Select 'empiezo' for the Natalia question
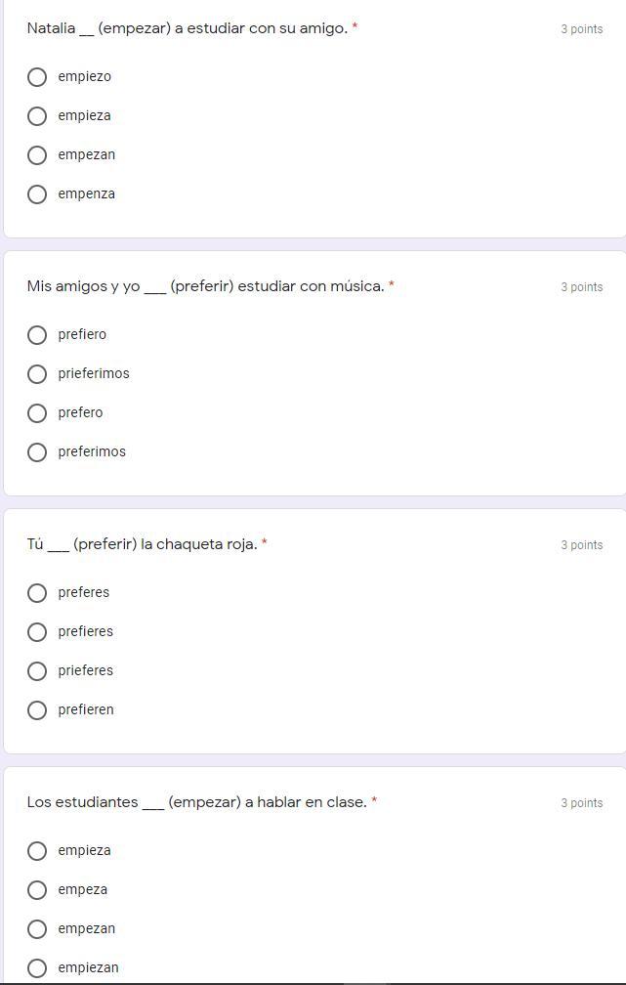626x985 pixels. pyautogui.click(x=37, y=77)
